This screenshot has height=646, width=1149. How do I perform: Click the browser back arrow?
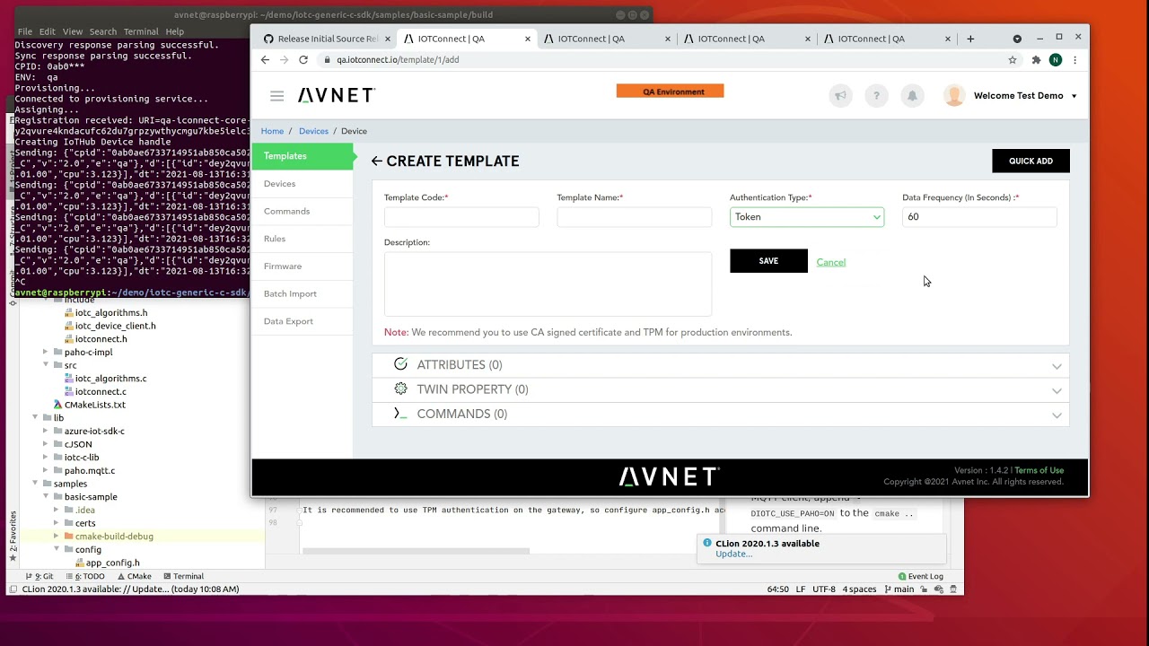(265, 60)
